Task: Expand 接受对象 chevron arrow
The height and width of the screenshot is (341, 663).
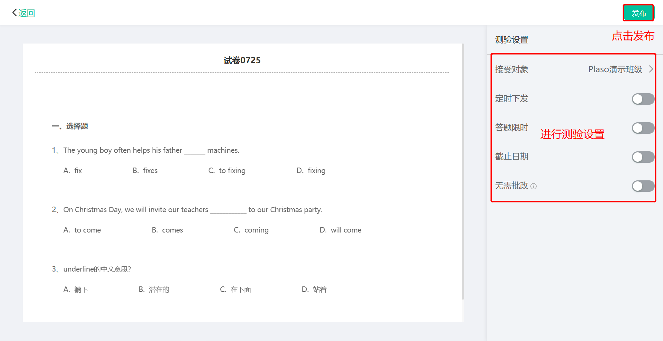Action: (x=651, y=69)
